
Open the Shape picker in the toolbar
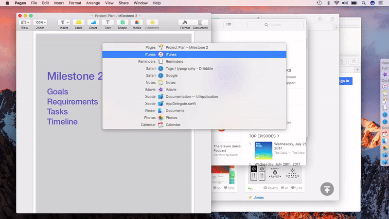click(123, 22)
